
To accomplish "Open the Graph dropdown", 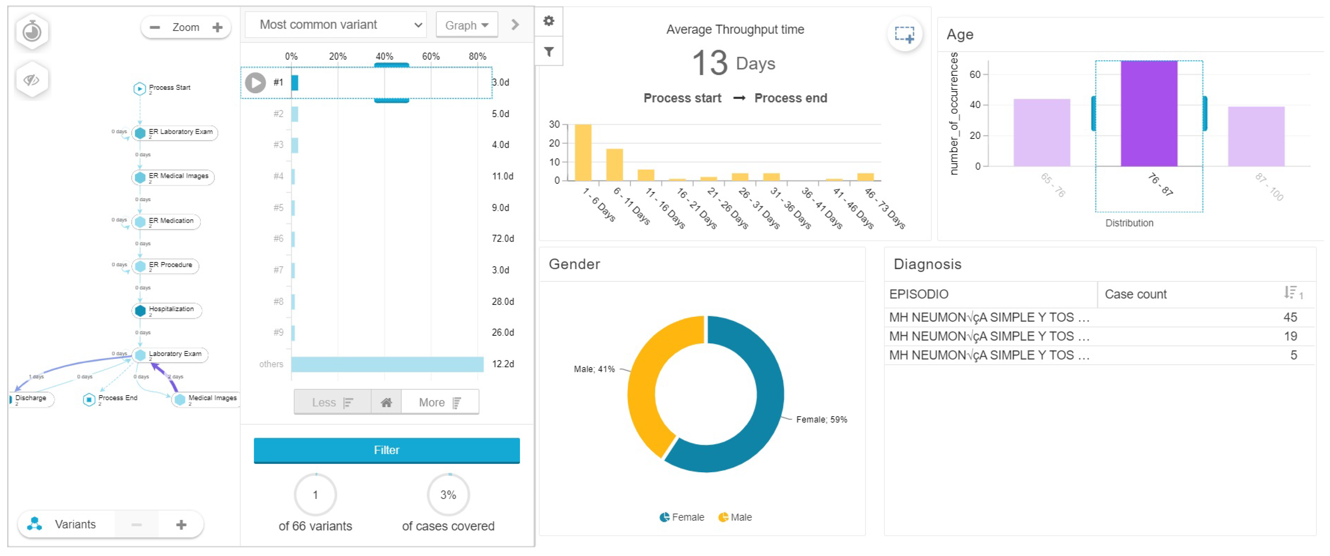I will click(466, 25).
